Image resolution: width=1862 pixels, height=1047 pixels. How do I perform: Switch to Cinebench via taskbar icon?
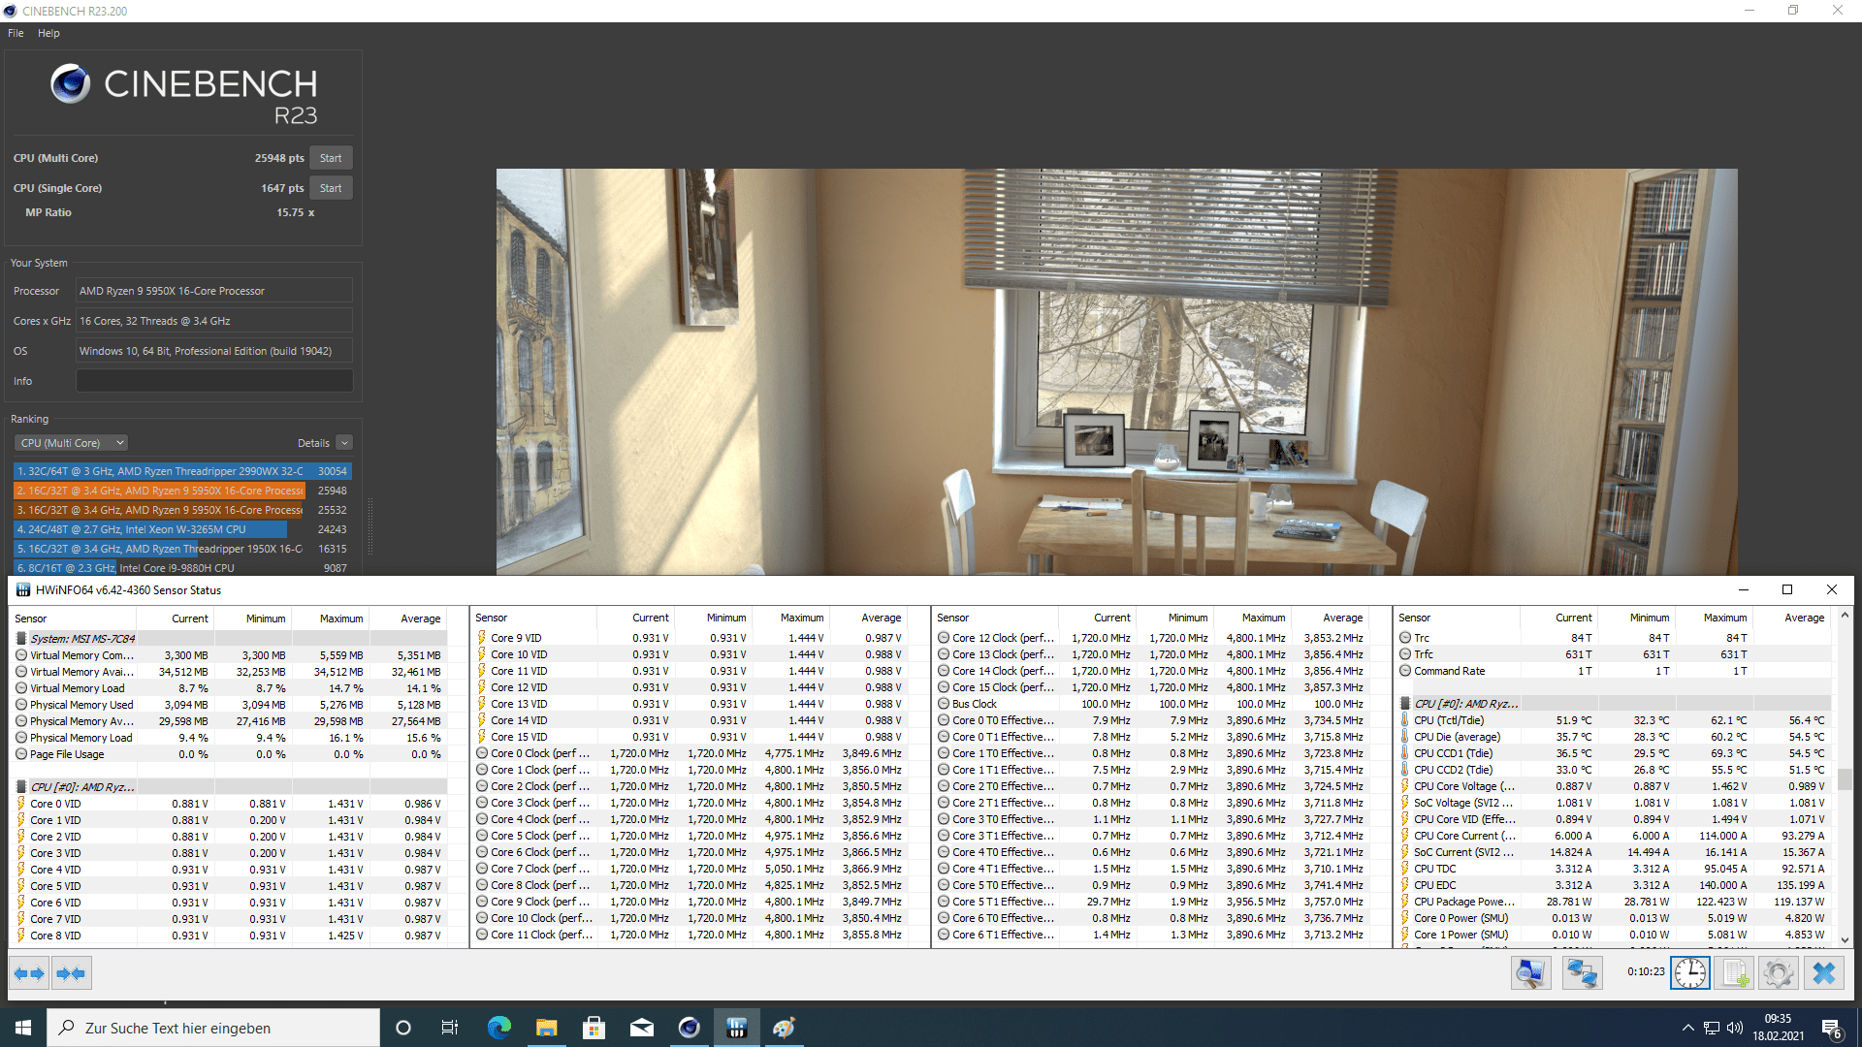pyautogui.click(x=690, y=1028)
